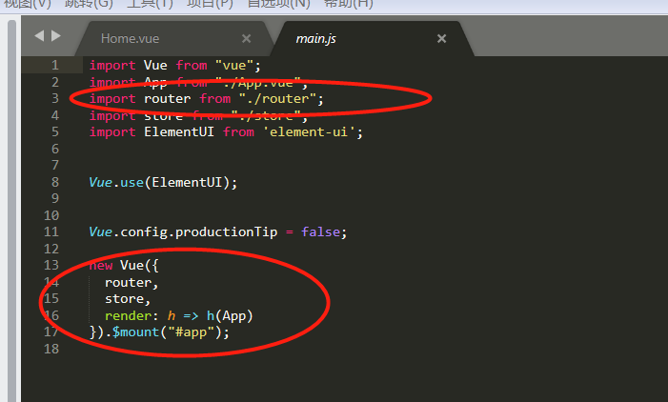Open the 视图(V) menu
Image resolution: width=668 pixels, height=402 pixels.
coord(28,4)
